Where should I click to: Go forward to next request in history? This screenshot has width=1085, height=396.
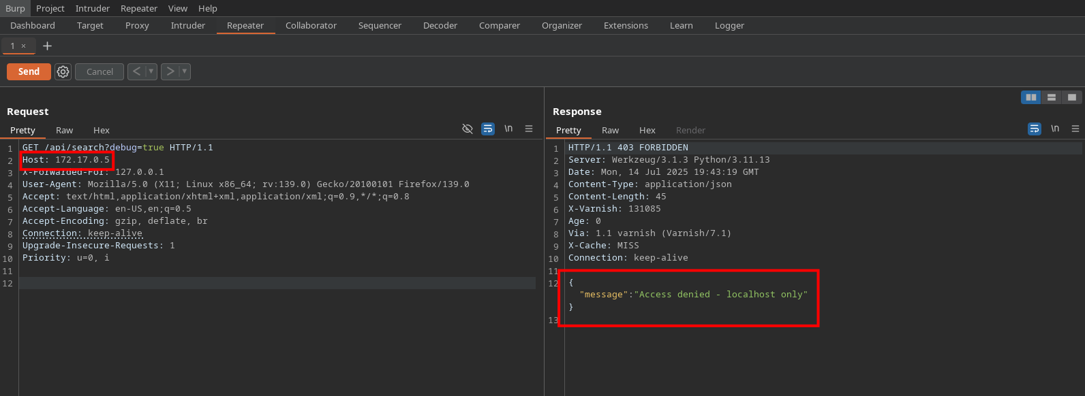tap(170, 71)
